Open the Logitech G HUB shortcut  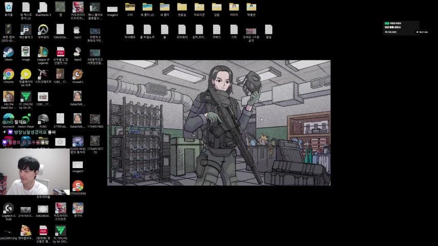coord(9,212)
